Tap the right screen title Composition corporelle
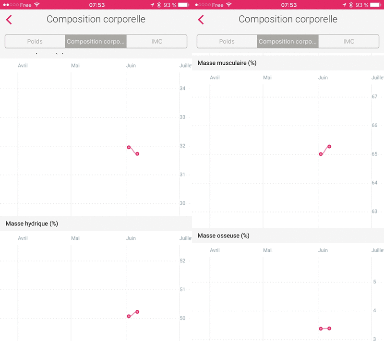Image resolution: width=384 pixels, height=341 pixels. click(x=288, y=19)
